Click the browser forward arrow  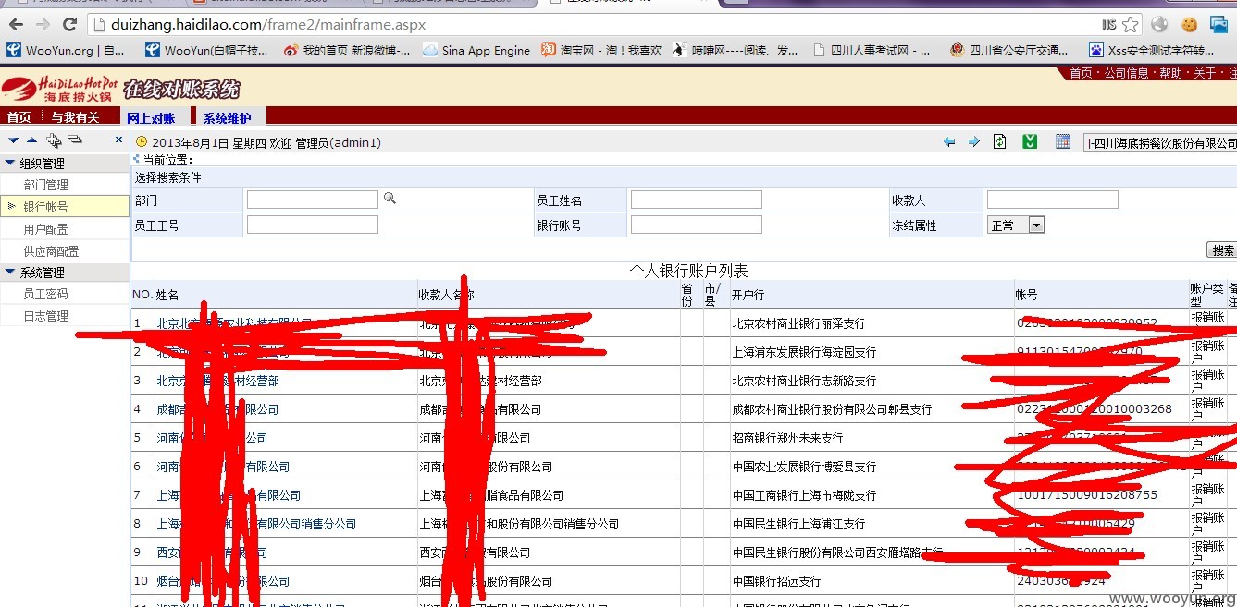tap(43, 24)
